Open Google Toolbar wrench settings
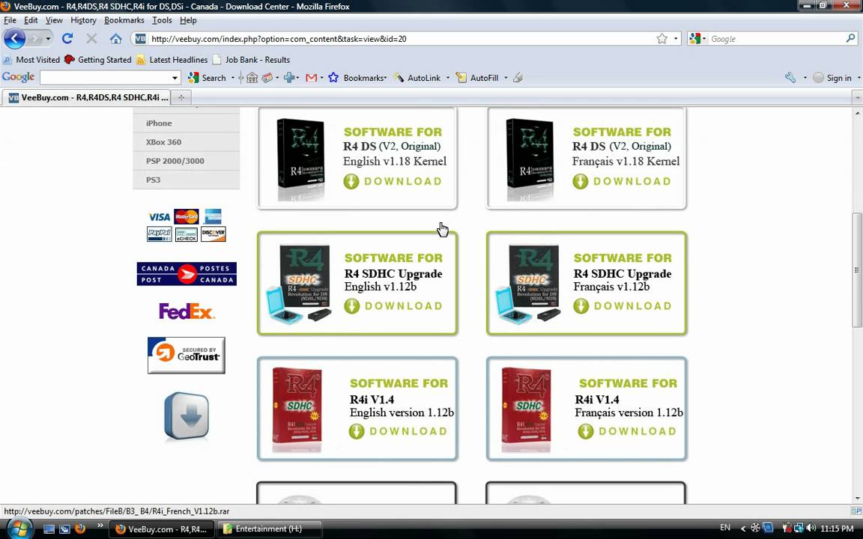The image size is (863, 539). [x=790, y=78]
